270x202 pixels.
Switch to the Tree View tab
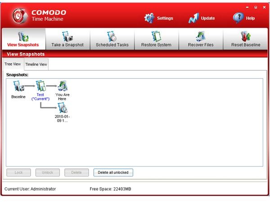[x=13, y=64]
